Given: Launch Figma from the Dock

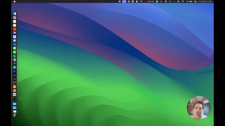Looking at the screenshot, I should point(14,64).
